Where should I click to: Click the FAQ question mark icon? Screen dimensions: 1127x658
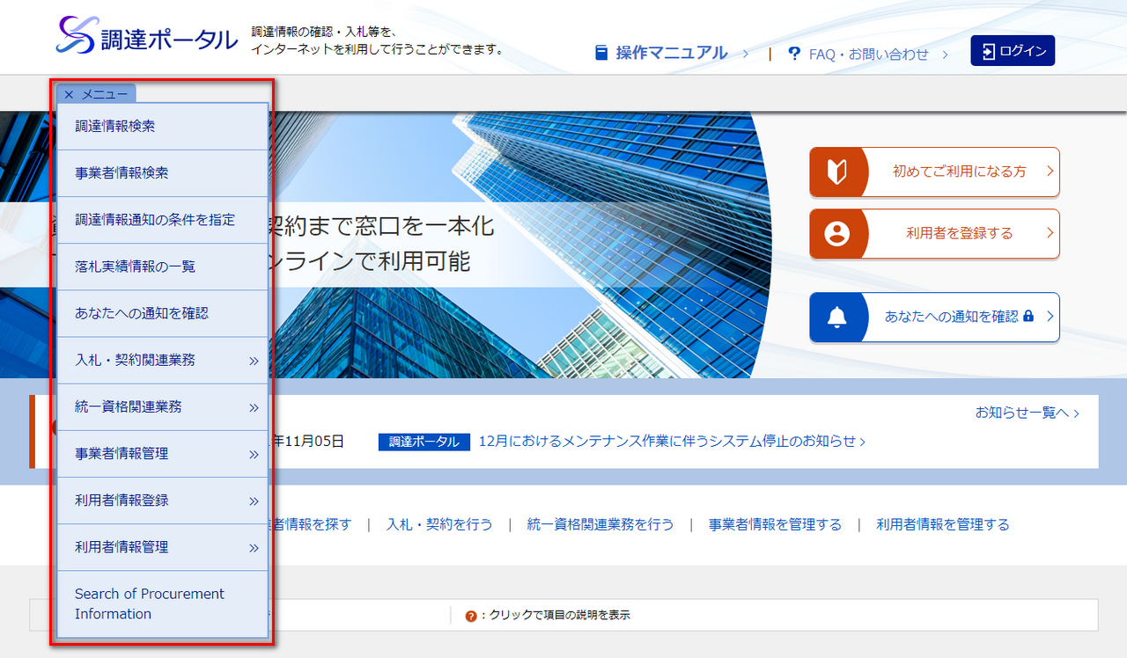point(794,54)
